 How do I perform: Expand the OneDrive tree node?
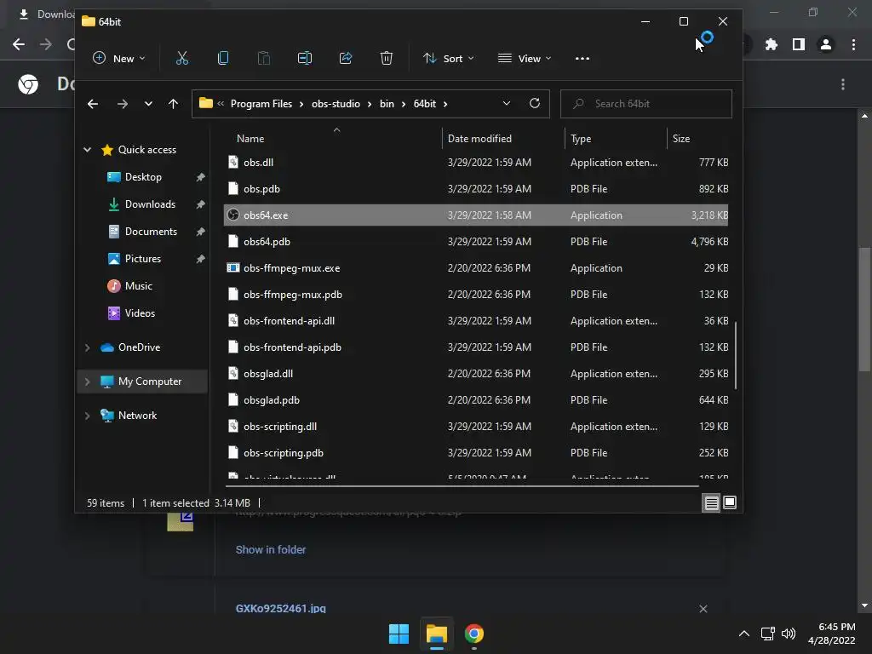click(88, 347)
